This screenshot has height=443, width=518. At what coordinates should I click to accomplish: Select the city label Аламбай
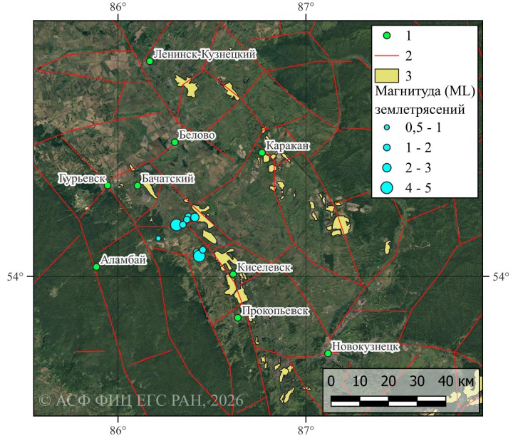[123, 260]
